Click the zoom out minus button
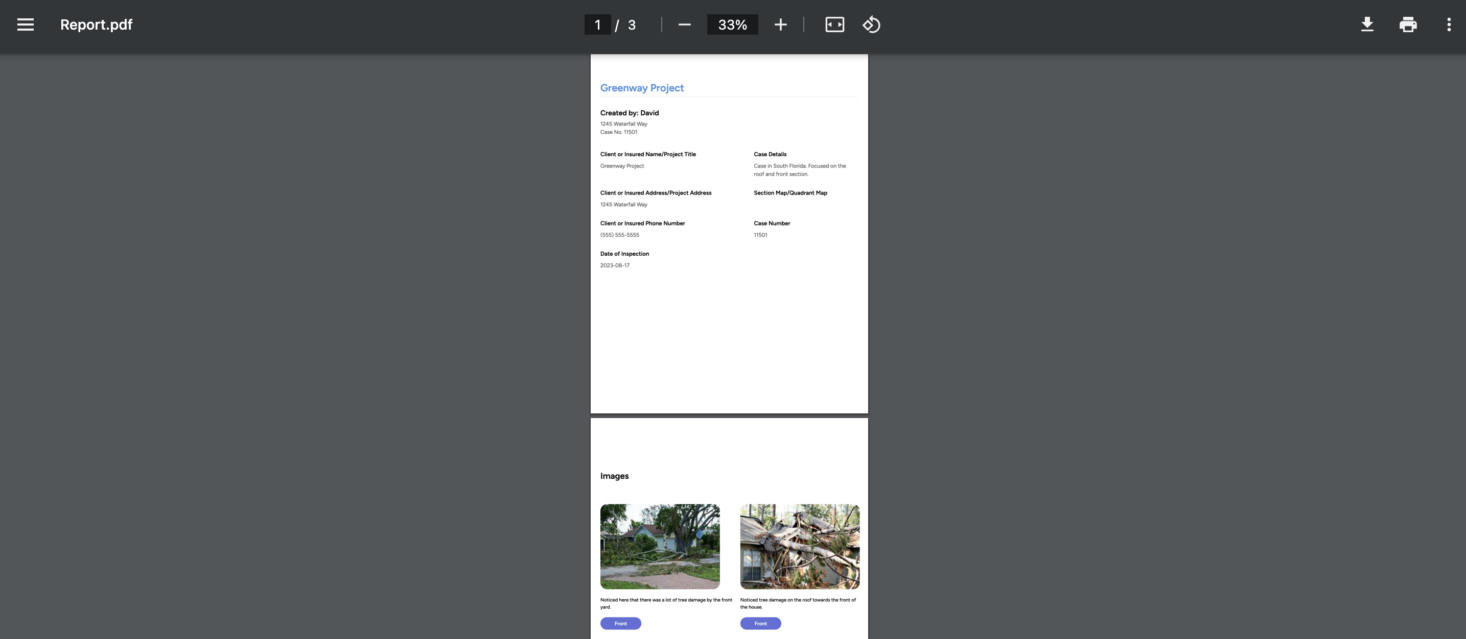Viewport: 1466px width, 639px height. click(x=684, y=24)
